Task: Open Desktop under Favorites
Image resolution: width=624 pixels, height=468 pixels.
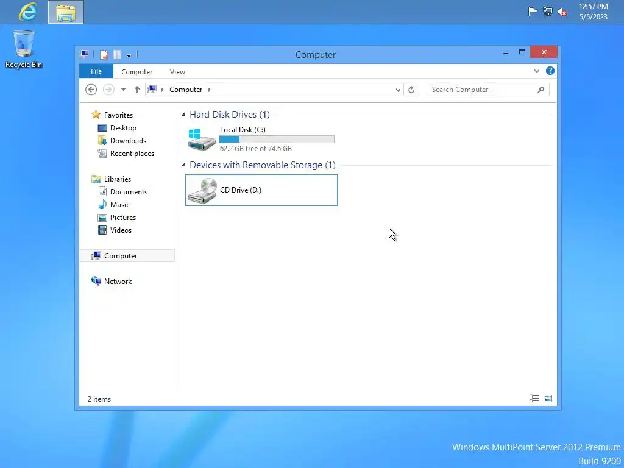Action: (x=123, y=128)
